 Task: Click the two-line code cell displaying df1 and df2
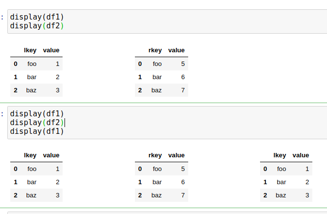pyautogui.click(x=167, y=21)
